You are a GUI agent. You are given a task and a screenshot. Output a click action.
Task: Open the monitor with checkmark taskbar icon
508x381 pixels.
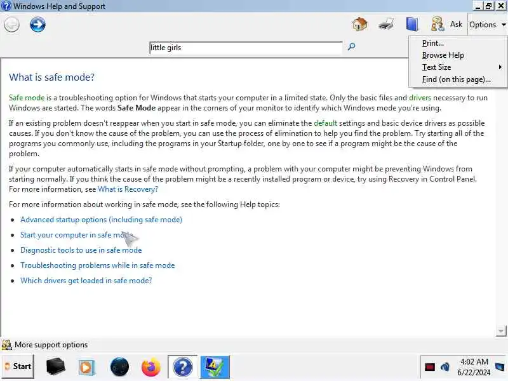click(x=215, y=367)
